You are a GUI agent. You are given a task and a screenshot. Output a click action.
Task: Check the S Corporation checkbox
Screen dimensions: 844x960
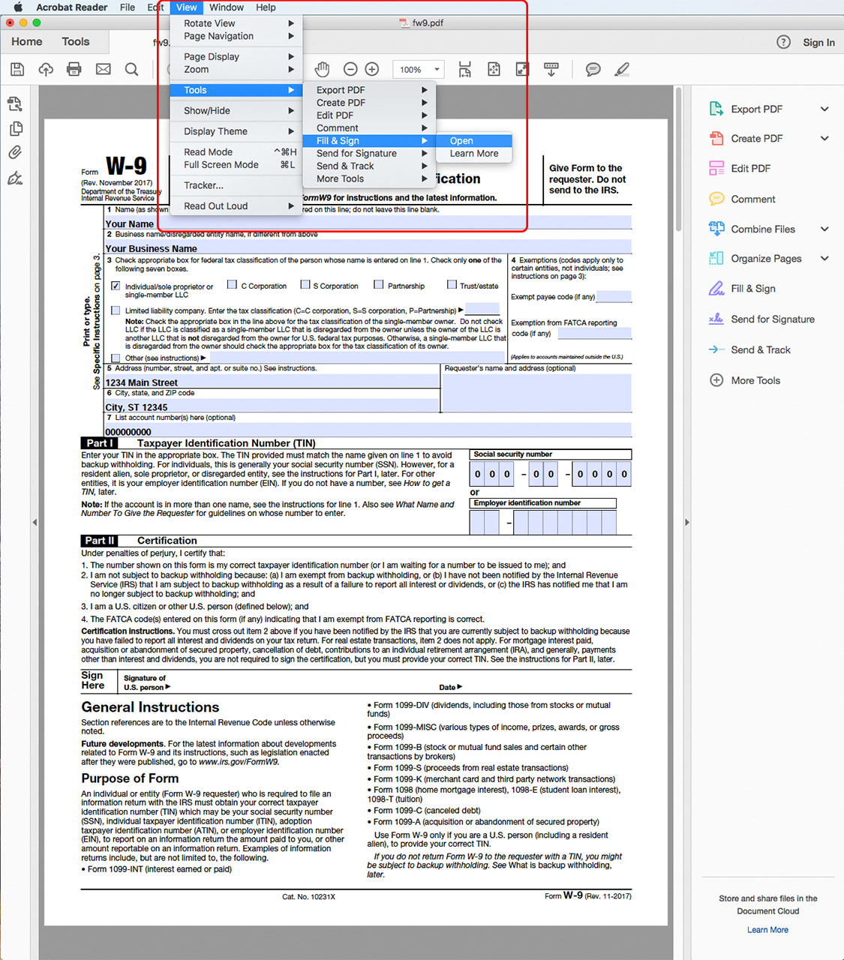[305, 284]
